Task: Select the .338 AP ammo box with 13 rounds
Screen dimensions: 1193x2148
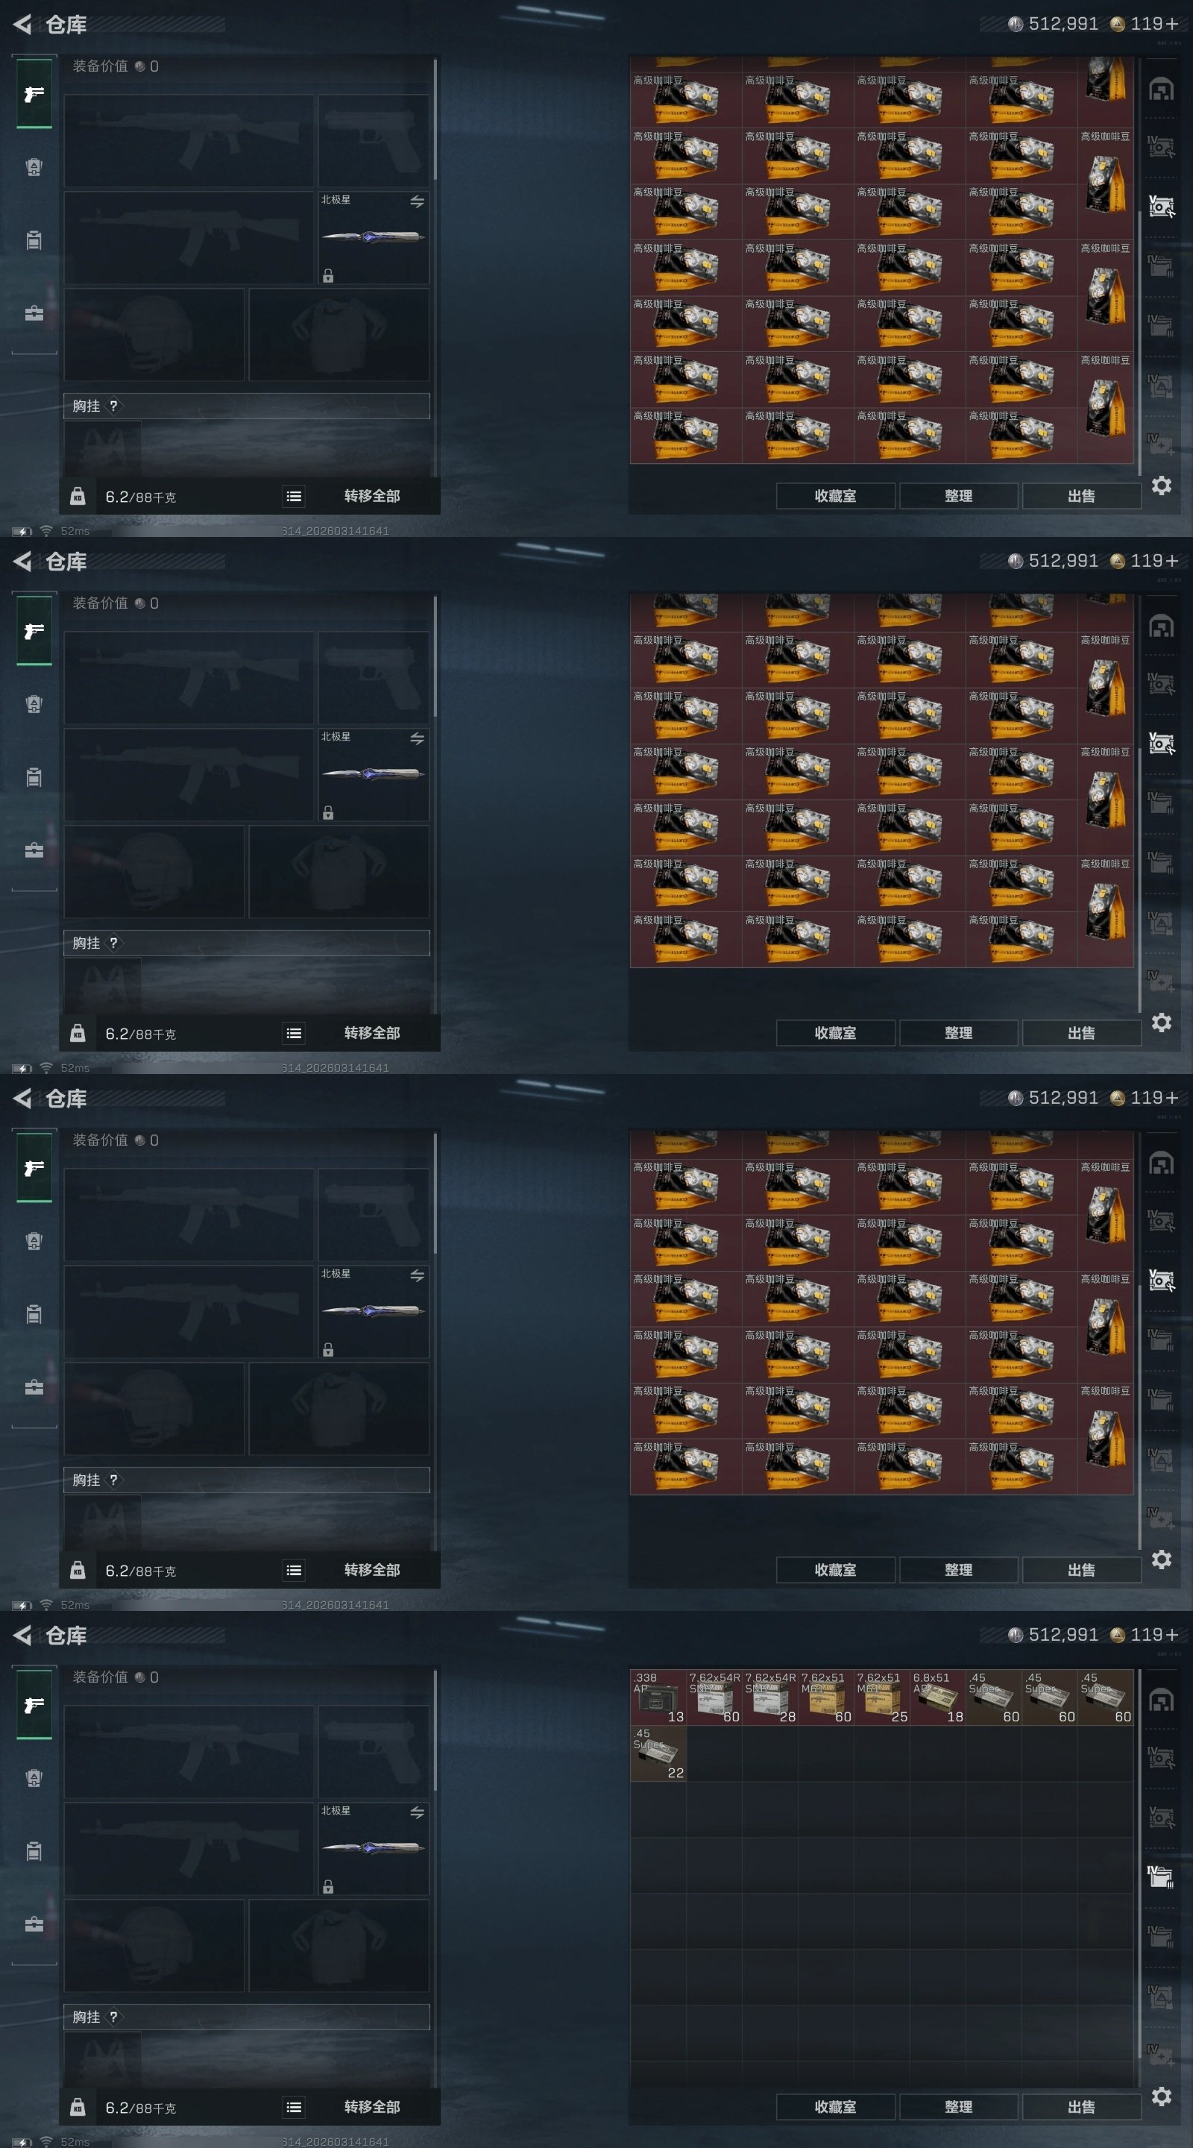Action: (658, 1697)
